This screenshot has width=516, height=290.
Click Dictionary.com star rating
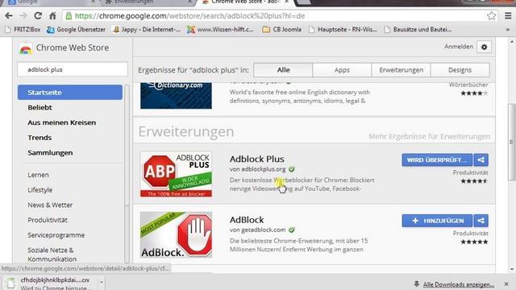[x=474, y=93]
